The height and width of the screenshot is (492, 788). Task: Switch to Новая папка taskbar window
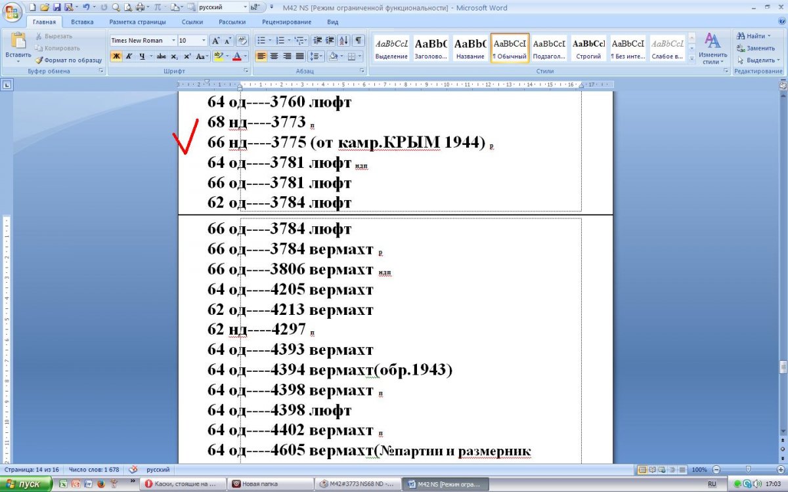tap(270, 484)
